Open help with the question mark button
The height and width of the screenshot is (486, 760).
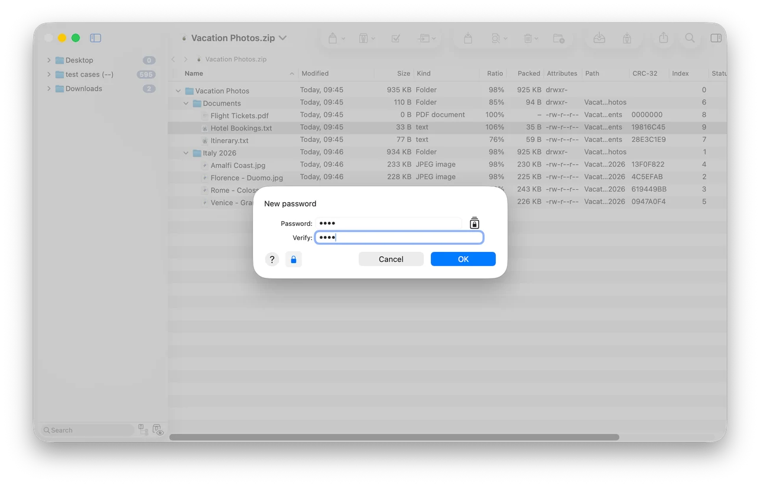[272, 260]
